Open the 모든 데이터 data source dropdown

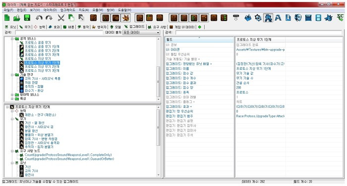point(141,33)
